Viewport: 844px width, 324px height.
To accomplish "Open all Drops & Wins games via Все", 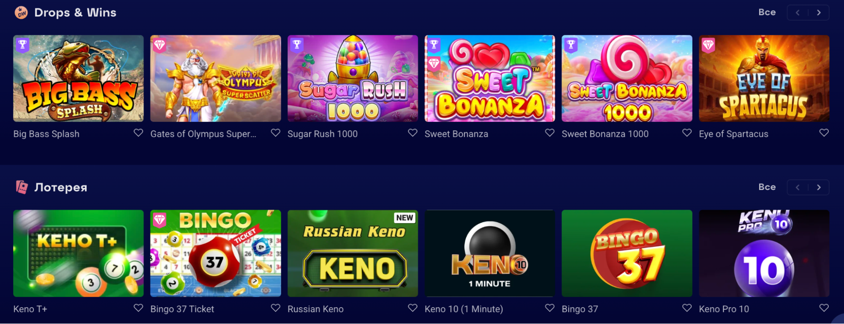I will tap(767, 12).
